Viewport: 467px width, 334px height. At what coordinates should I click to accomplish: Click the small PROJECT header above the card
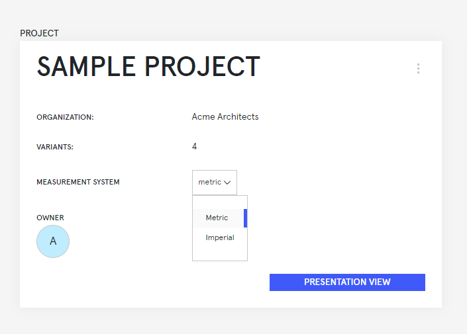(x=39, y=33)
